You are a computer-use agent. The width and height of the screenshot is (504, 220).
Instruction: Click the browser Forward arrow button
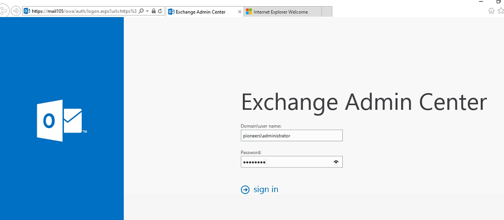tap(16, 11)
